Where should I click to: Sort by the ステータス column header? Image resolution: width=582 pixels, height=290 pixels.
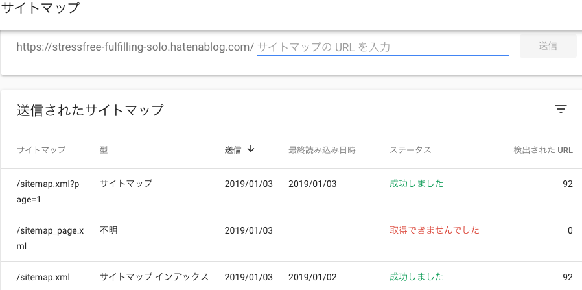coord(410,150)
